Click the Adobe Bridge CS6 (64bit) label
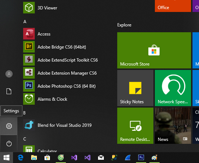 click(62, 47)
